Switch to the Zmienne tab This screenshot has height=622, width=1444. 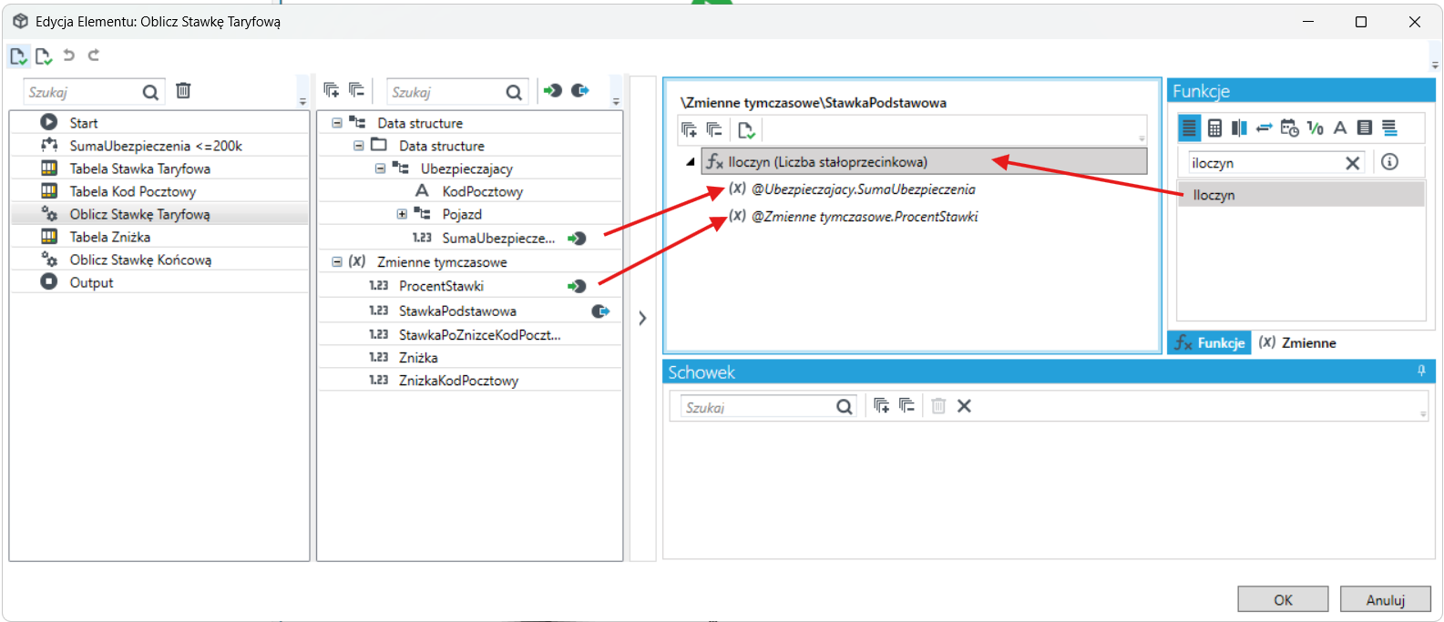point(1297,342)
